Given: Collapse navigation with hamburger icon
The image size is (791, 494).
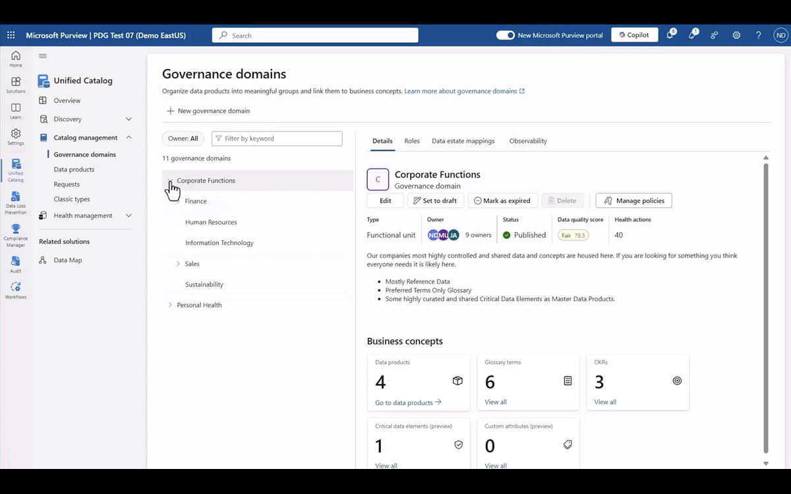Looking at the screenshot, I should pyautogui.click(x=43, y=56).
